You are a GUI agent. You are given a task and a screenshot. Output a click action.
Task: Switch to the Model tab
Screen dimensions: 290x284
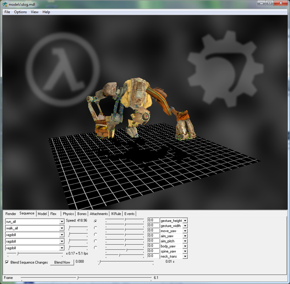click(42, 214)
